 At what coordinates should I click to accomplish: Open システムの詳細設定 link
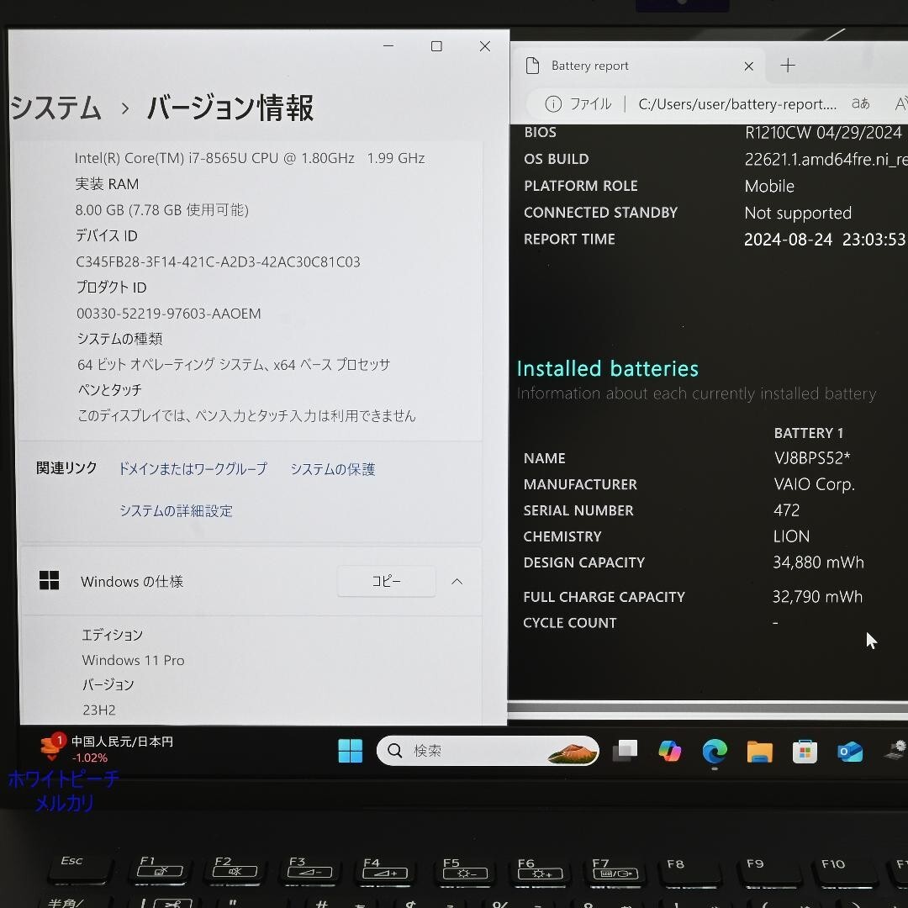click(176, 511)
